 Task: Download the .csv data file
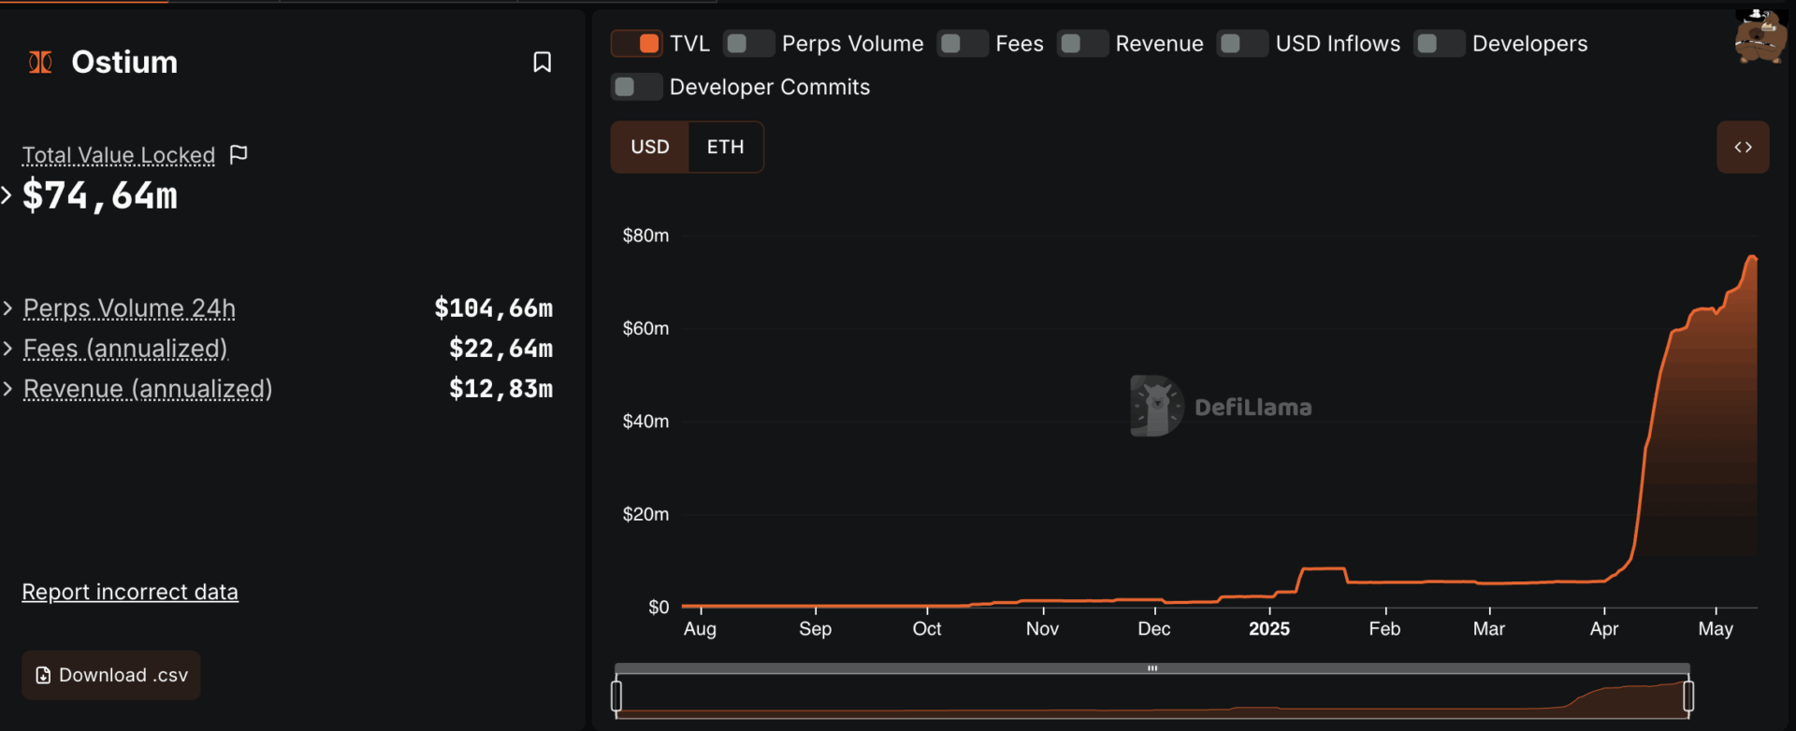[111, 675]
